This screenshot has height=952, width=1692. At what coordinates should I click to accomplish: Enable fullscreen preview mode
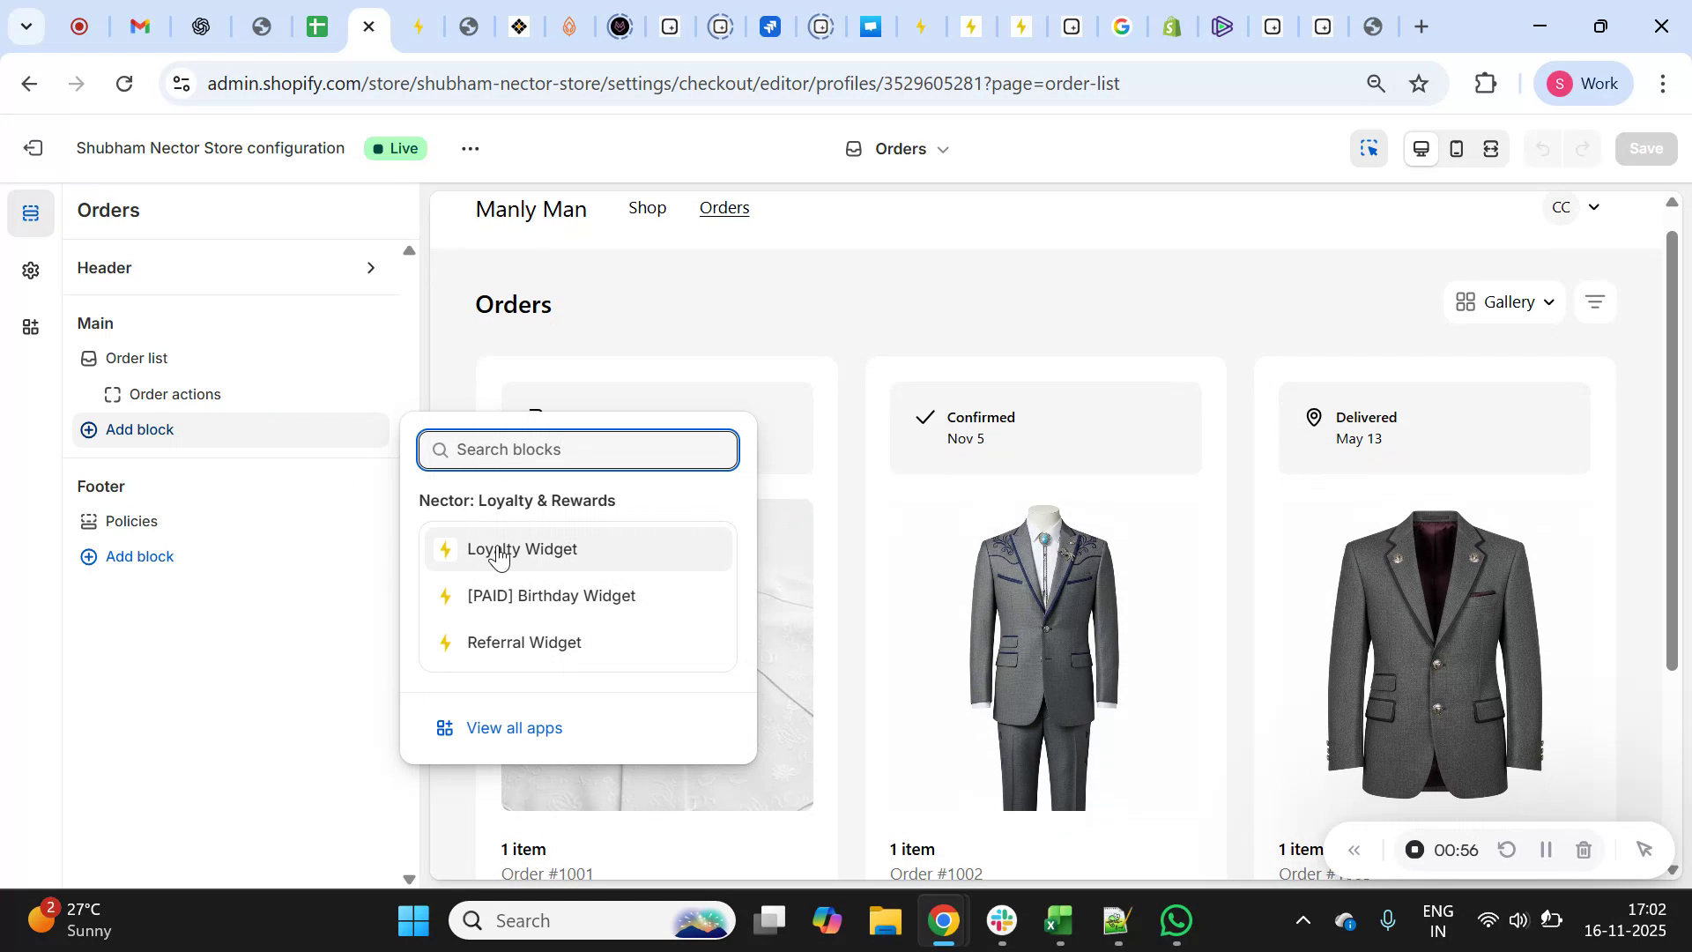[x=1491, y=148]
